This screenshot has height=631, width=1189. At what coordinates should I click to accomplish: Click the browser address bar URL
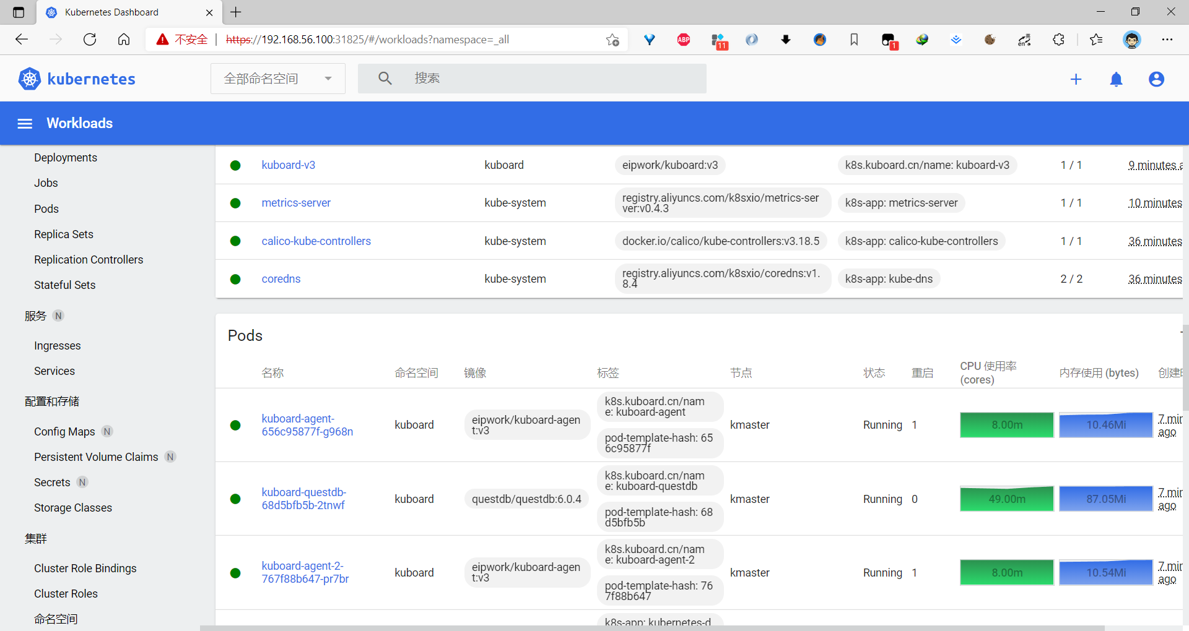click(x=367, y=40)
